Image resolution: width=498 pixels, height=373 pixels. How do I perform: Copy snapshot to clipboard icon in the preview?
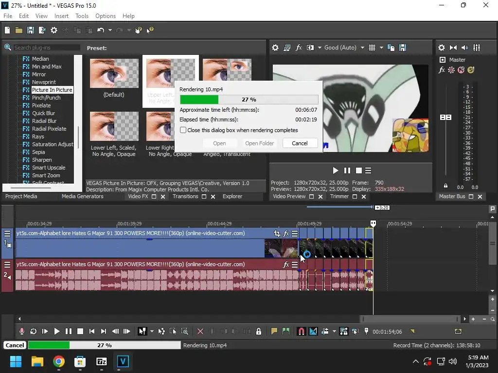(x=391, y=48)
